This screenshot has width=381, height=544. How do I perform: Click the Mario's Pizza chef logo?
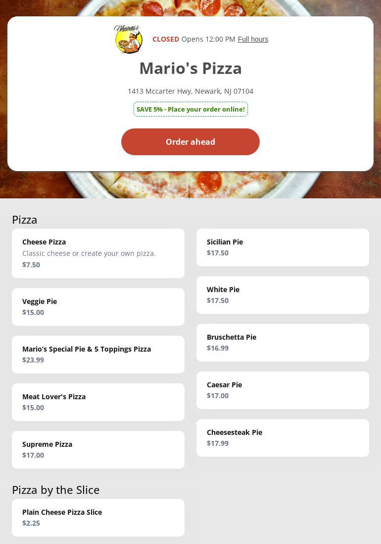pyautogui.click(x=128, y=39)
